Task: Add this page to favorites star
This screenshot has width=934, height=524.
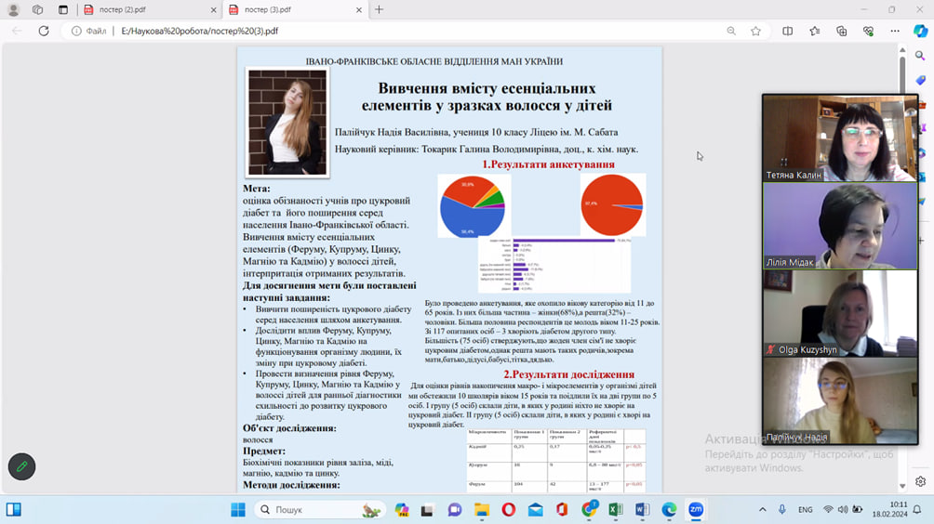Action: [x=755, y=31]
